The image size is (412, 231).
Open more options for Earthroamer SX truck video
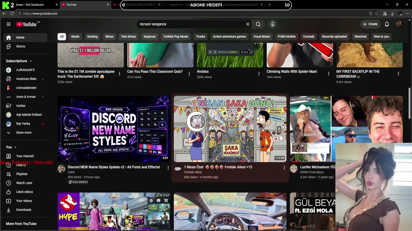(x=119, y=74)
